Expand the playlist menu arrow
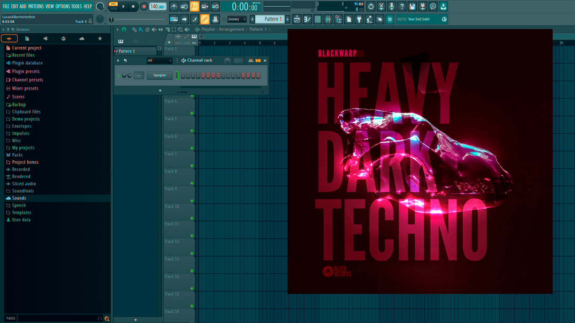Image resolution: width=575 pixels, height=323 pixels. coord(118,29)
